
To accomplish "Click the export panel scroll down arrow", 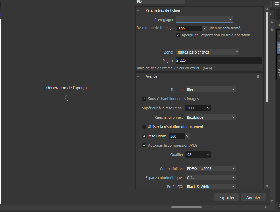I will (x=267, y=186).
